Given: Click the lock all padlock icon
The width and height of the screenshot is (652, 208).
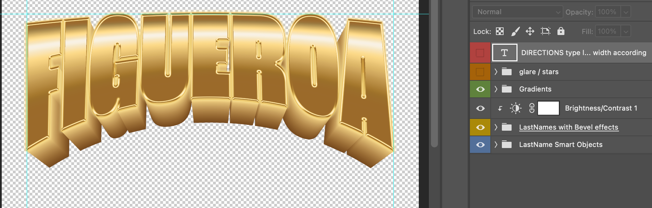Looking at the screenshot, I should click(561, 31).
